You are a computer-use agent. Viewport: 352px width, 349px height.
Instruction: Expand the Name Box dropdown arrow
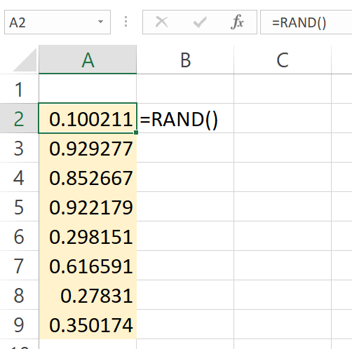[101, 22]
